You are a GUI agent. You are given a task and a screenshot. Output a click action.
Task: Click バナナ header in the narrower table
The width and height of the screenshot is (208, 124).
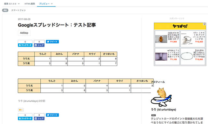[76, 54]
